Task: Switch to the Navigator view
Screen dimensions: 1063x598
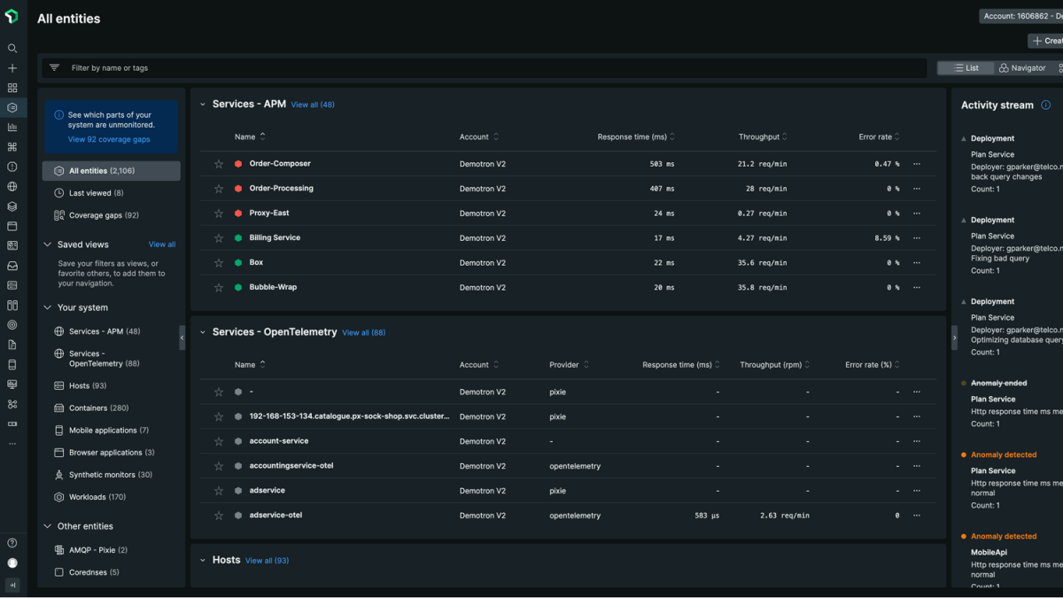Action: pyautogui.click(x=1022, y=68)
